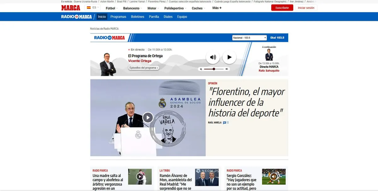Open El Programa de Ortega title

click(x=145, y=56)
